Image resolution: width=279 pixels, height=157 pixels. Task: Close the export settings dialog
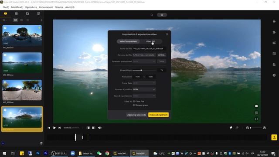(167, 34)
